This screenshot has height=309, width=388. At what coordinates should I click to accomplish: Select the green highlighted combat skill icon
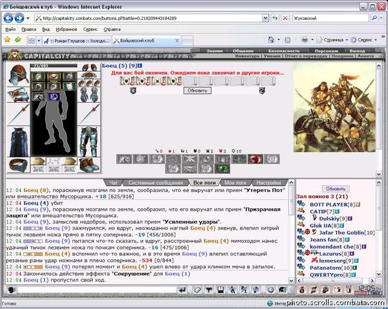pos(222,169)
